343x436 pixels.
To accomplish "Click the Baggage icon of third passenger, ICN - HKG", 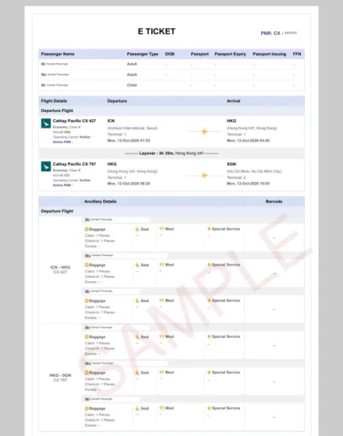I will (x=87, y=301).
